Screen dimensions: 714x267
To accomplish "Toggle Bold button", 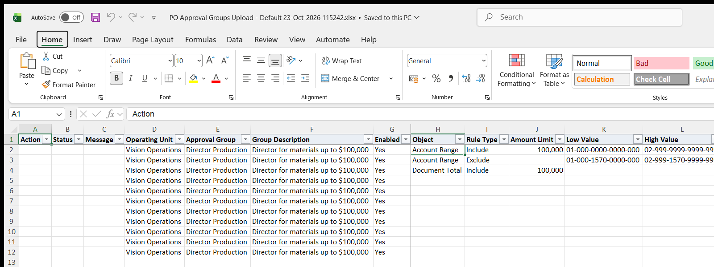I will click(x=116, y=78).
